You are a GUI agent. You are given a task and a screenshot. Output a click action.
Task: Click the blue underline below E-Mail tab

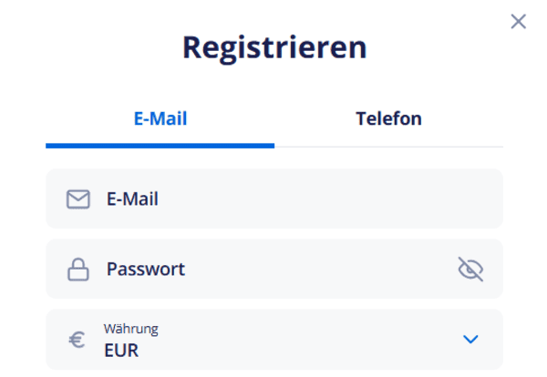pos(160,145)
